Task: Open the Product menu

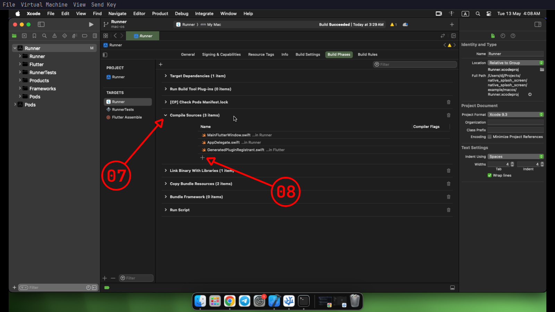Action: click(160, 14)
